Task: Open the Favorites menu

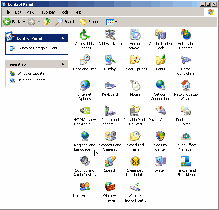Action: click(x=47, y=12)
